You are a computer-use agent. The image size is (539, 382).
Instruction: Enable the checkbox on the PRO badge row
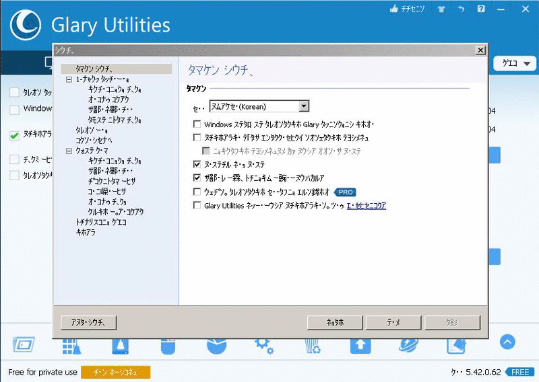197,192
